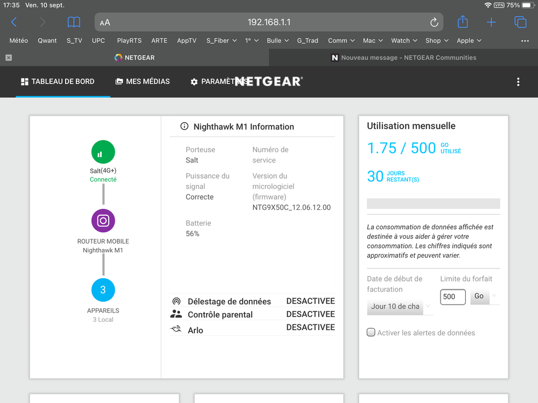Expand the Shop bookmarks folder
Viewport: 538px width, 403px height.
point(437,40)
